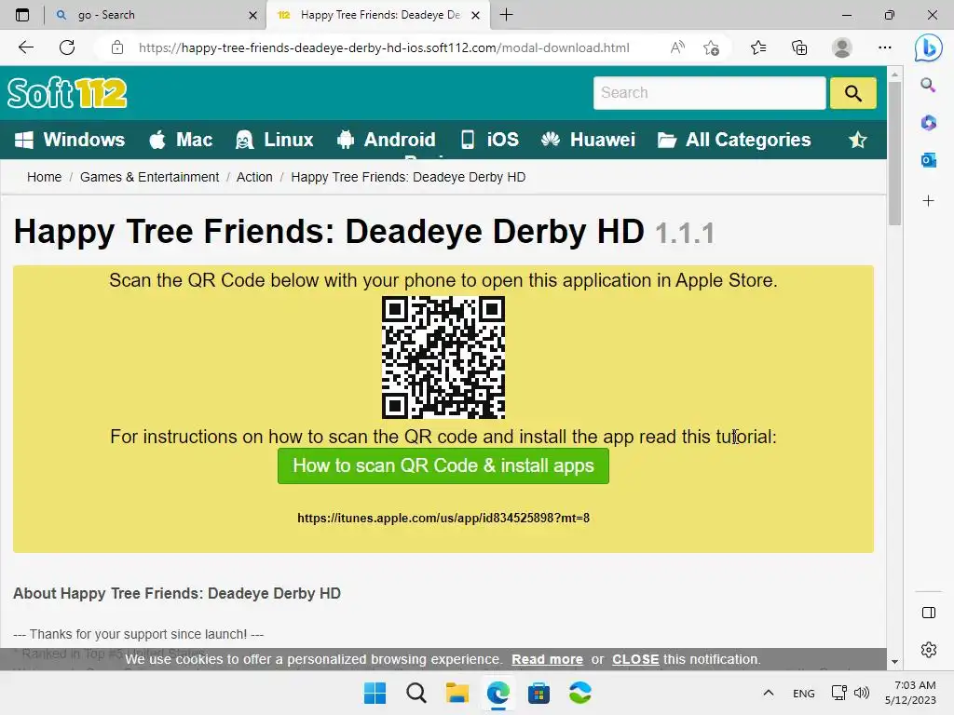
Task: Close the Happy Tree Friends tab
Action: coord(476,15)
